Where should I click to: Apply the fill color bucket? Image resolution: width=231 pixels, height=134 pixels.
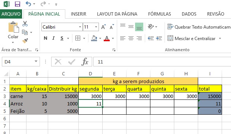click(94, 38)
